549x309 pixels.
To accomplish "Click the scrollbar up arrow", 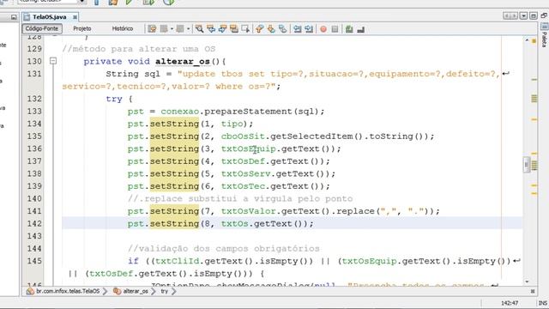I will 527,40.
